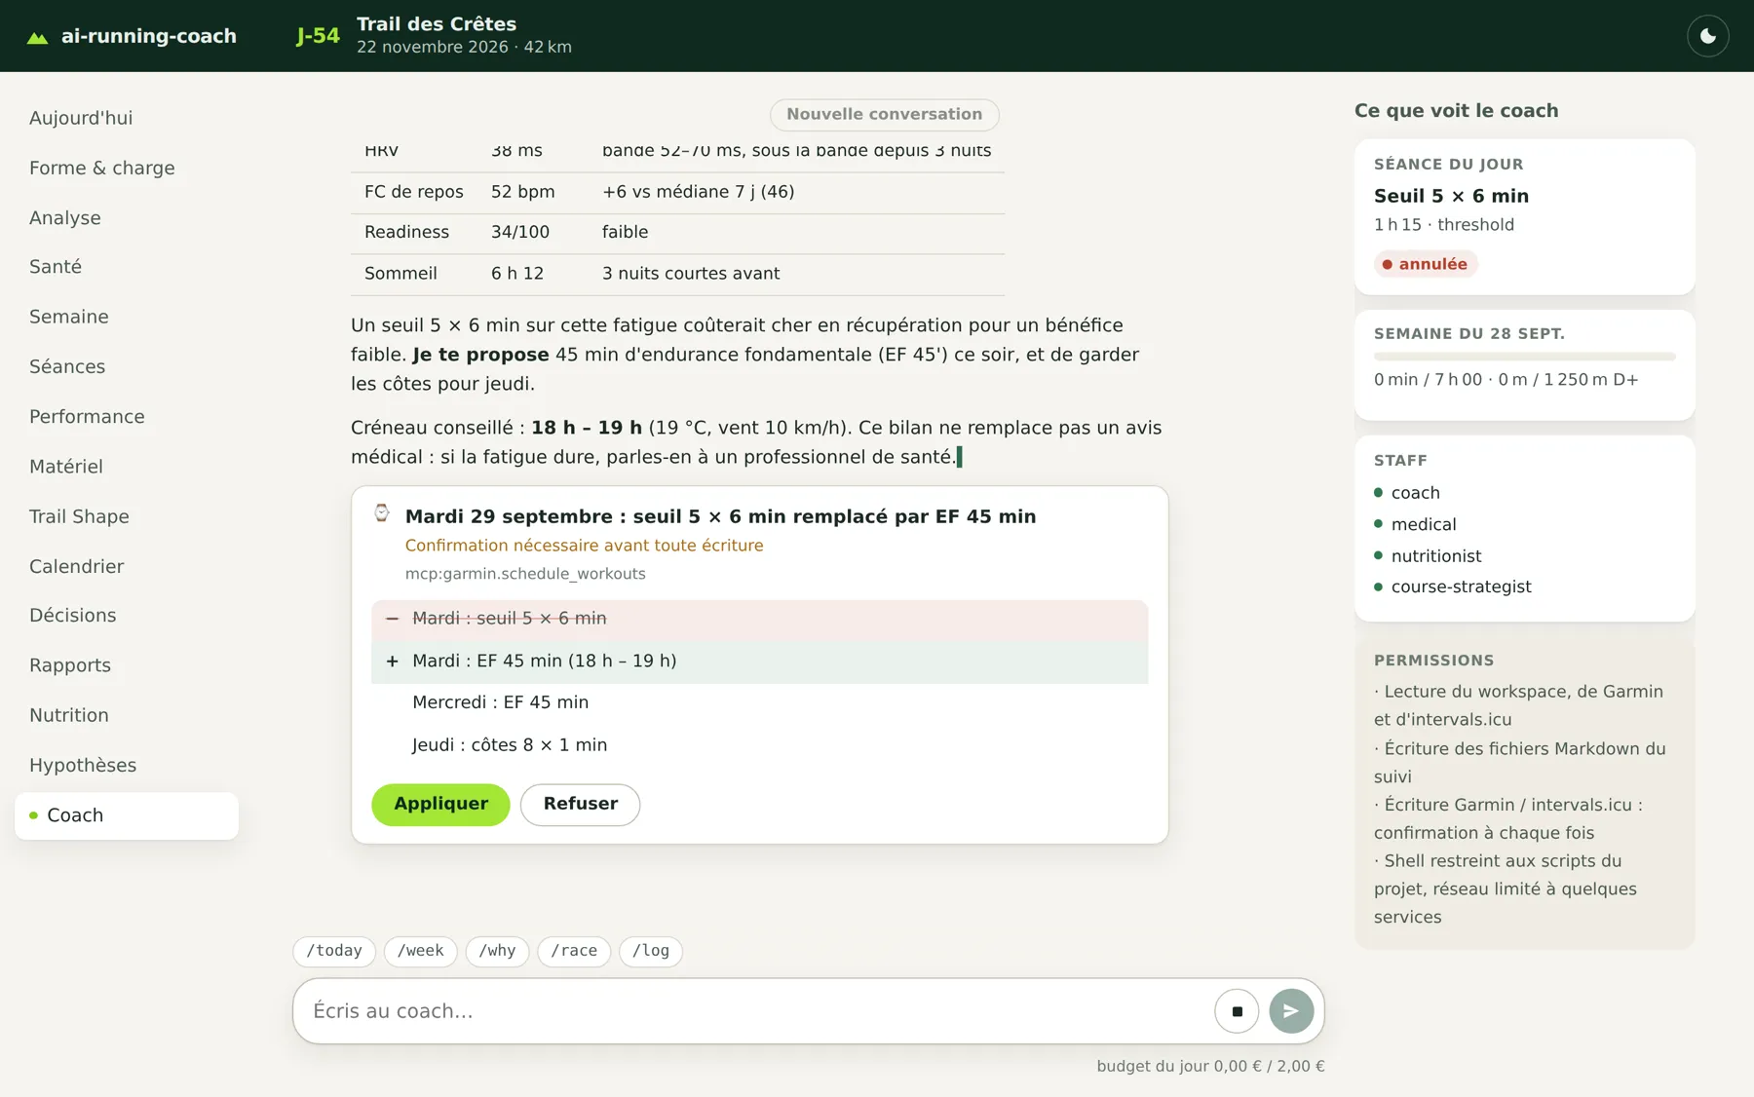Click the Trail des Crêtes race title
Viewport: 1754px width, 1097px height.
(x=437, y=24)
